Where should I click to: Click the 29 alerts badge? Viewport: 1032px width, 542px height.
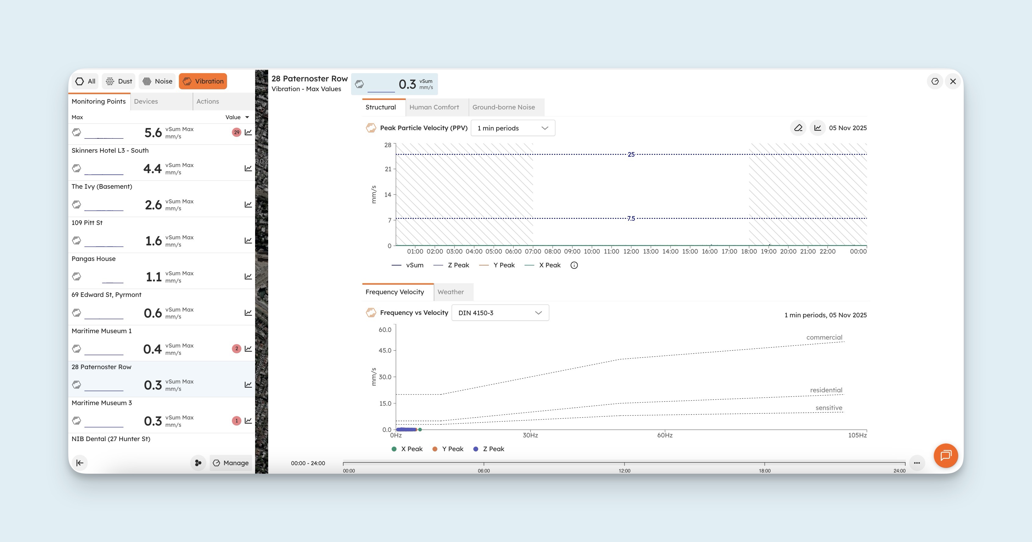[x=237, y=132]
